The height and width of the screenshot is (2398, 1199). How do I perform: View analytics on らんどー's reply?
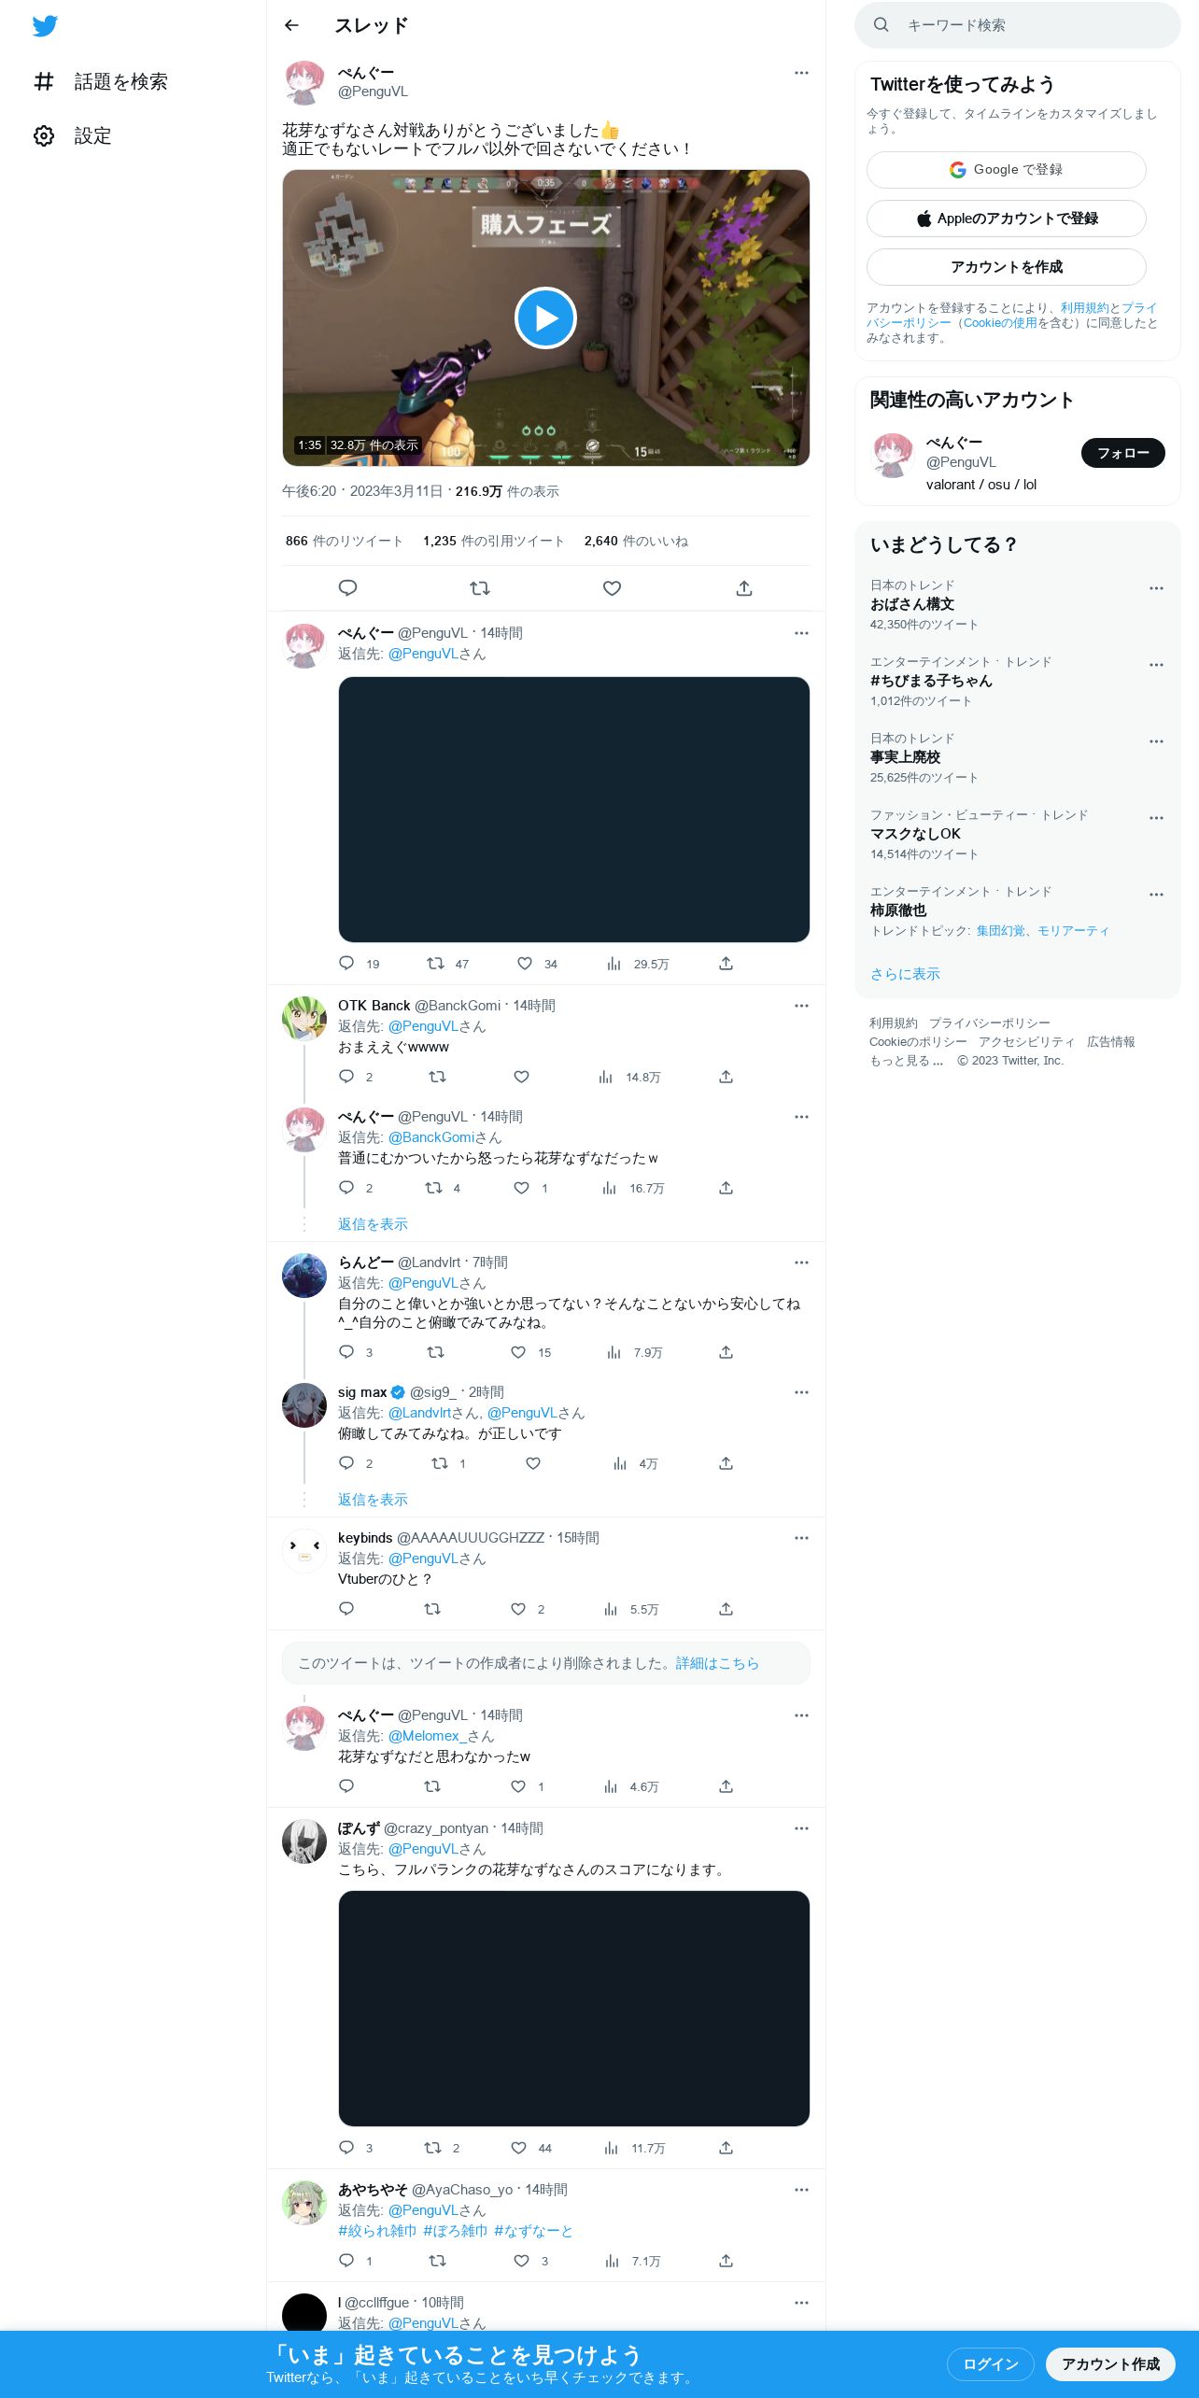(635, 1352)
